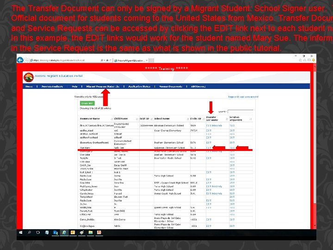Screen dimensions: 333x250
Task: Click the green Create New button
Action: tap(87, 103)
